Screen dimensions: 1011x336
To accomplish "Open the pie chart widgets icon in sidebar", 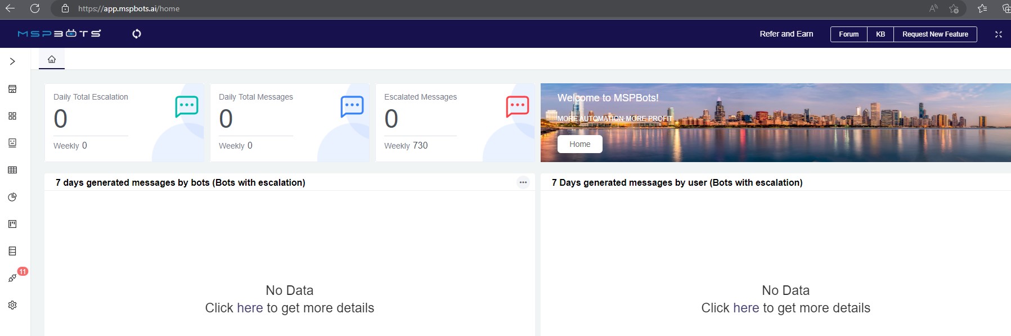I will [12, 197].
